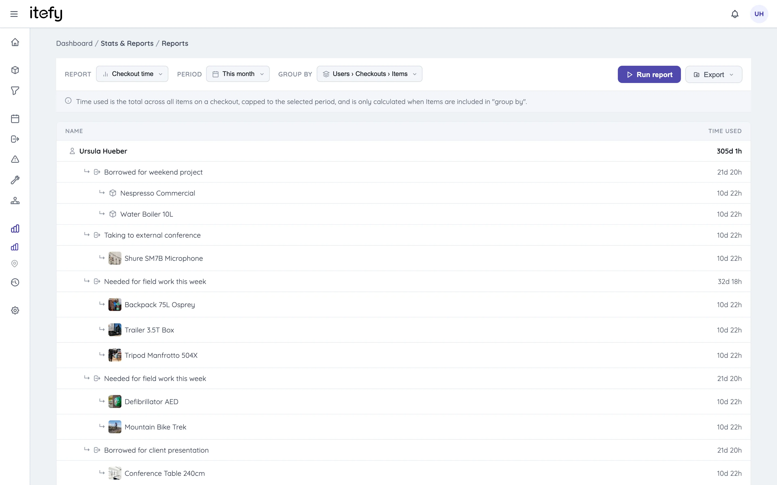This screenshot has height=485, width=777.
Task: Open Trailer 3.5T Box thumbnail
Action: 115,330
